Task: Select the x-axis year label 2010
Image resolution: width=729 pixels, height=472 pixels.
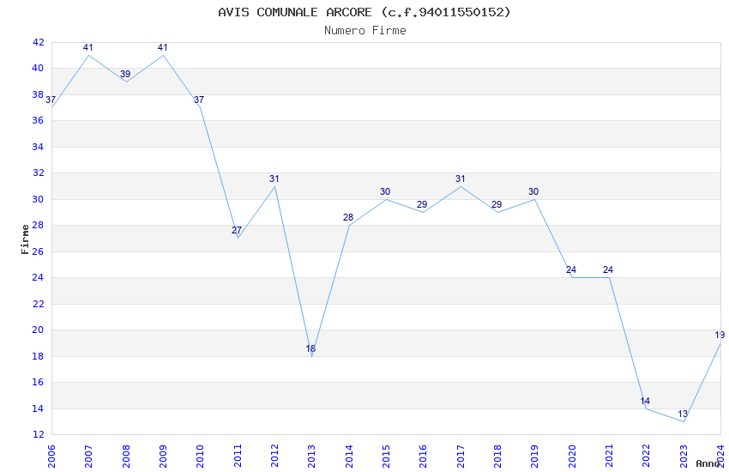Action: click(200, 457)
